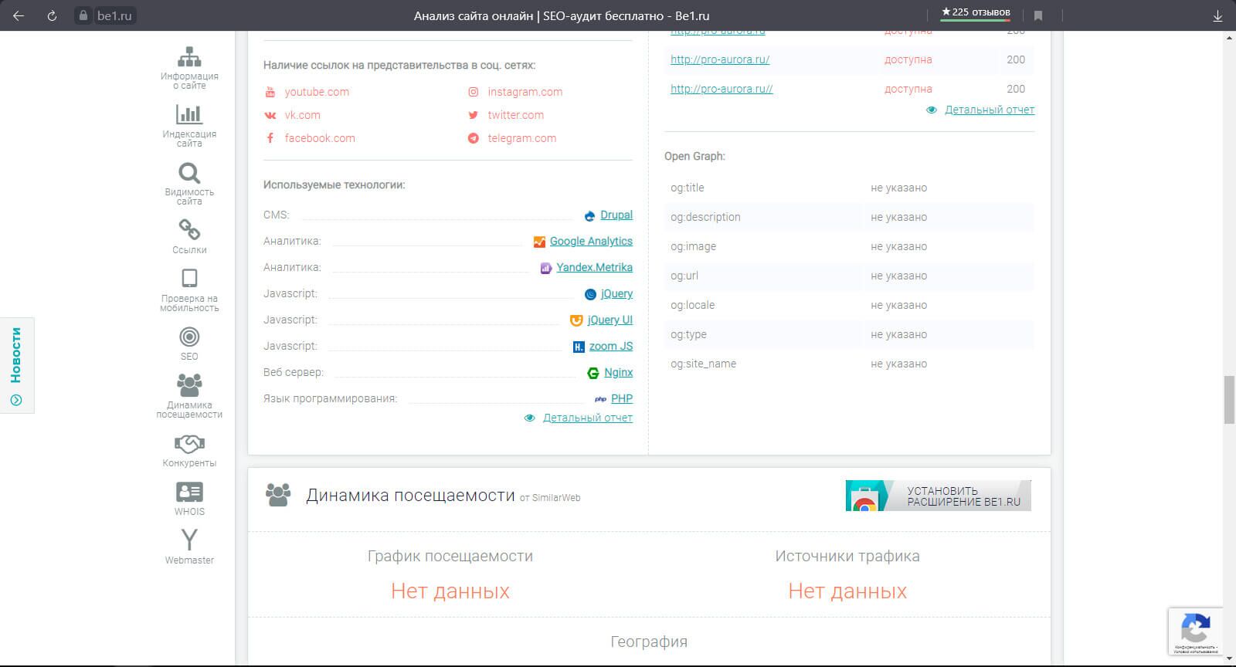
Task: Open the Drupal CMS link
Action: (616, 215)
